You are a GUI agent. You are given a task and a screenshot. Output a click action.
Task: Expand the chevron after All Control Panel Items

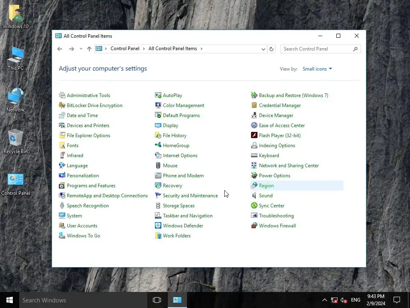click(x=201, y=49)
